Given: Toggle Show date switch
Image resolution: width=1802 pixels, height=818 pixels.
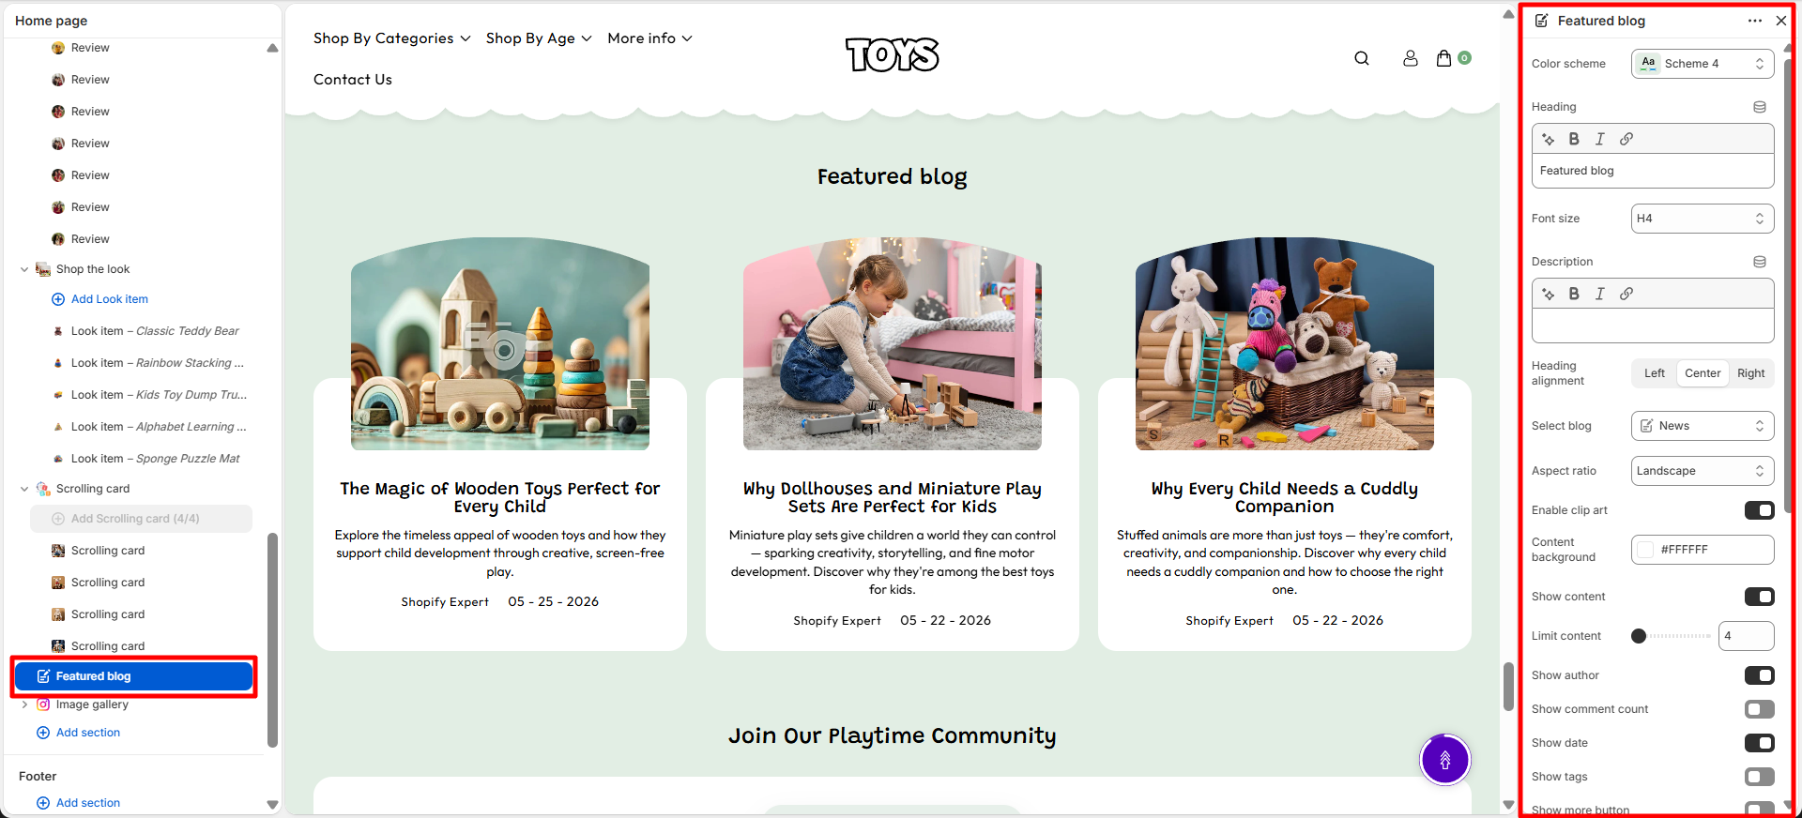Looking at the screenshot, I should 1760,743.
